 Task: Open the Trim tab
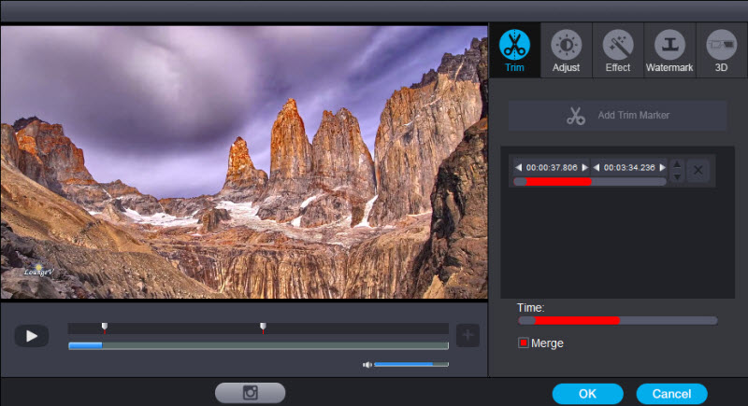514,50
